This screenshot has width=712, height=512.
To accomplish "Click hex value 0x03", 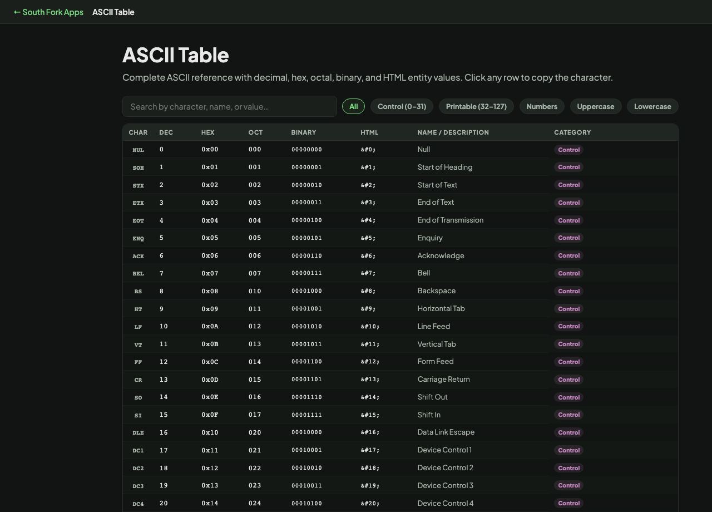I will [x=210, y=203].
